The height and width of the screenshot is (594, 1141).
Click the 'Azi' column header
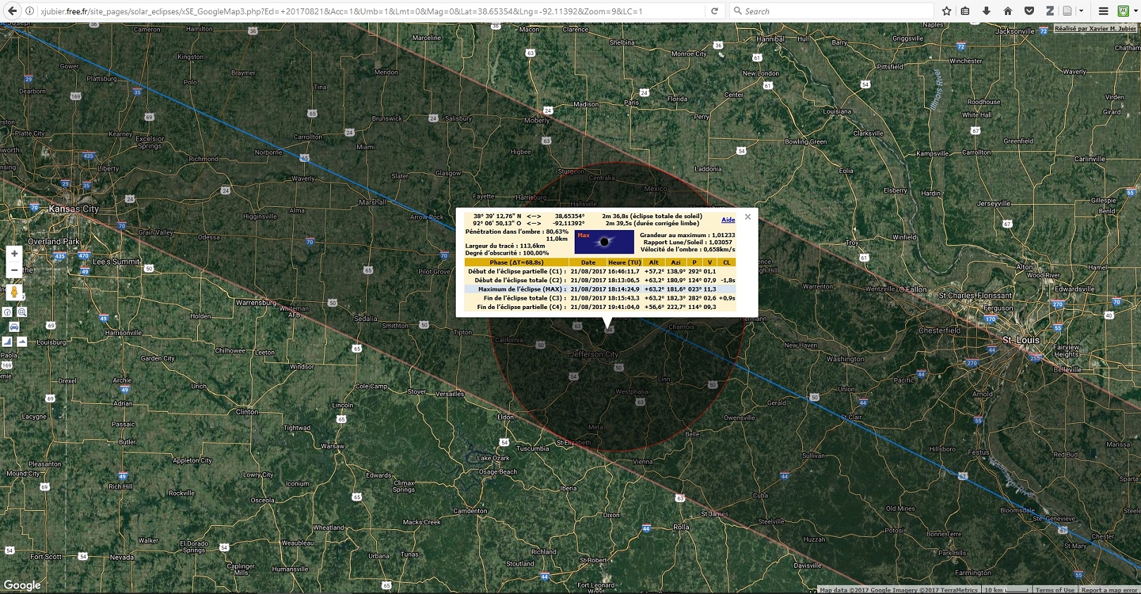pos(675,263)
